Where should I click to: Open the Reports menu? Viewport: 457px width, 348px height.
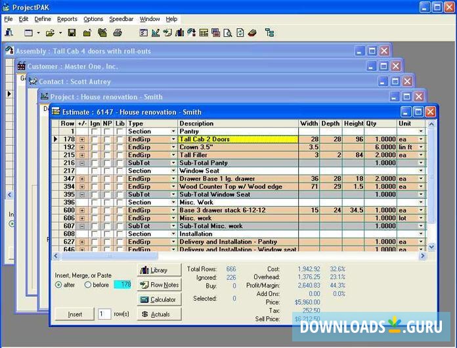tap(67, 19)
